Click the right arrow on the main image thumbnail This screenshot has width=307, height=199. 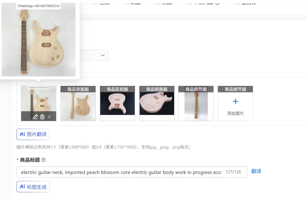point(49,117)
